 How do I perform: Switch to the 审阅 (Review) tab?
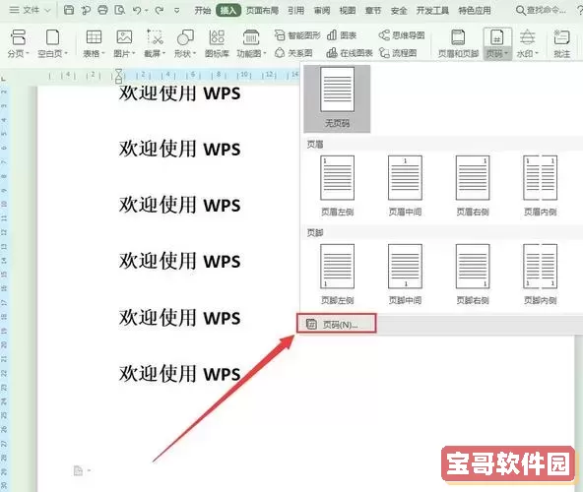(x=322, y=11)
